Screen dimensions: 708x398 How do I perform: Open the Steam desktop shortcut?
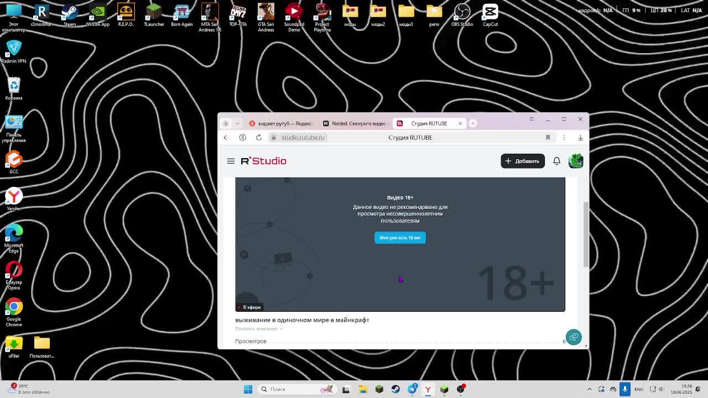(x=70, y=15)
